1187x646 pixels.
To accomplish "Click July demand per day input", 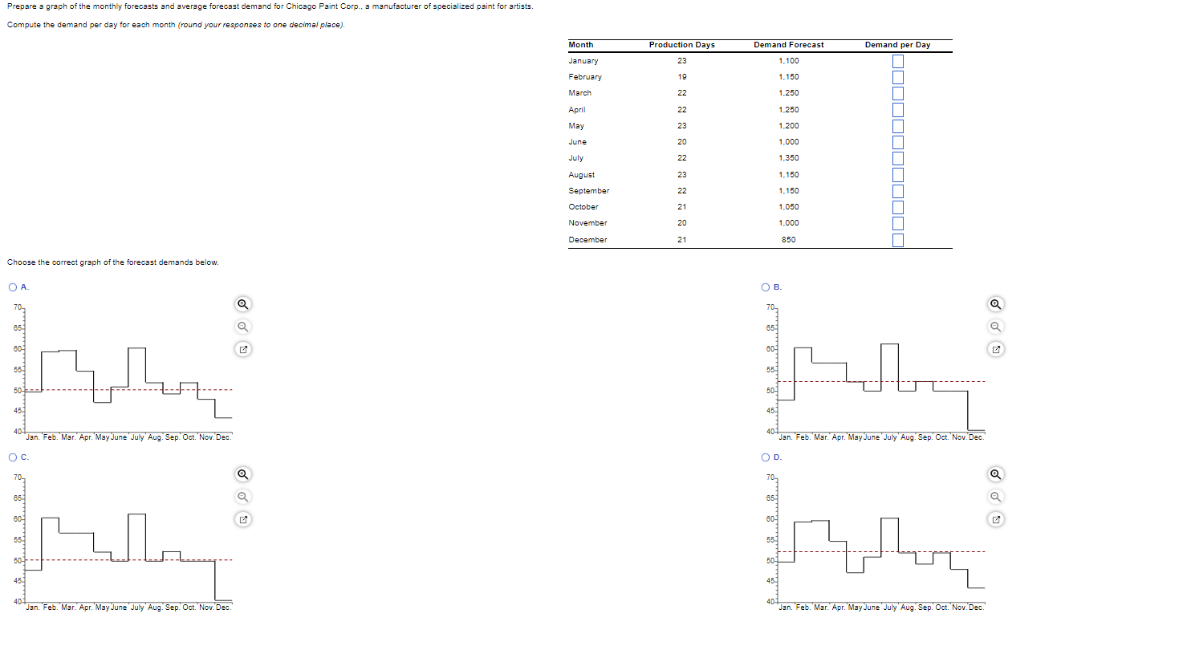I will point(897,158).
